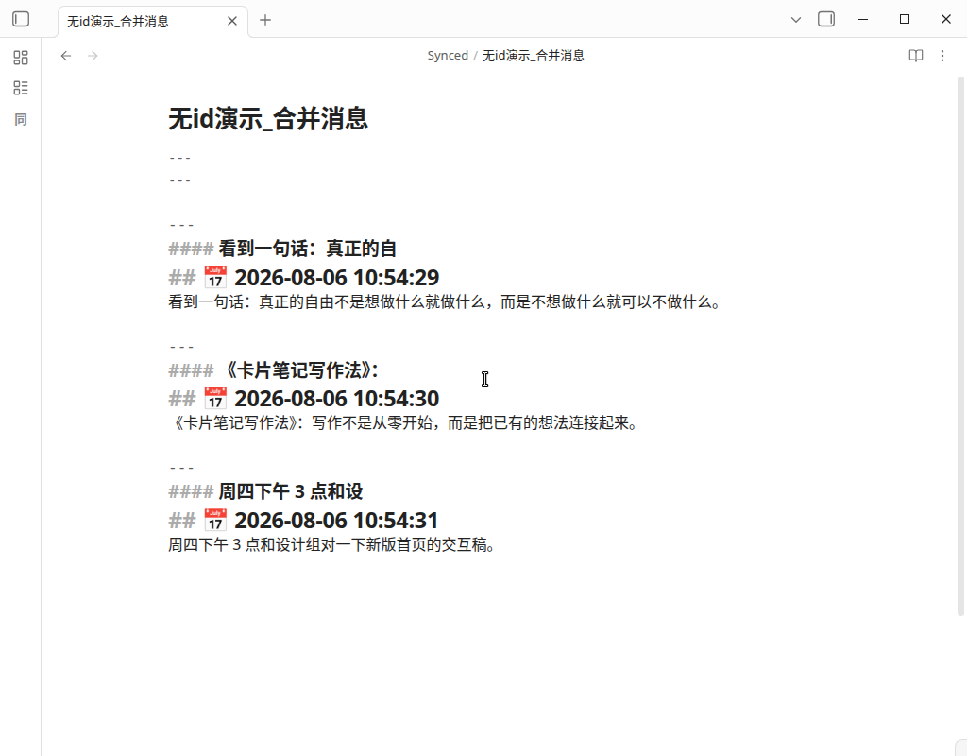The image size is (967, 756).
Task: Expand the tab list dropdown chevron
Action: pyautogui.click(x=795, y=20)
